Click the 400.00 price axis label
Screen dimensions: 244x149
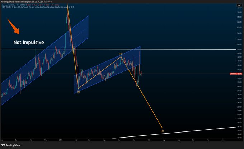click(239, 61)
